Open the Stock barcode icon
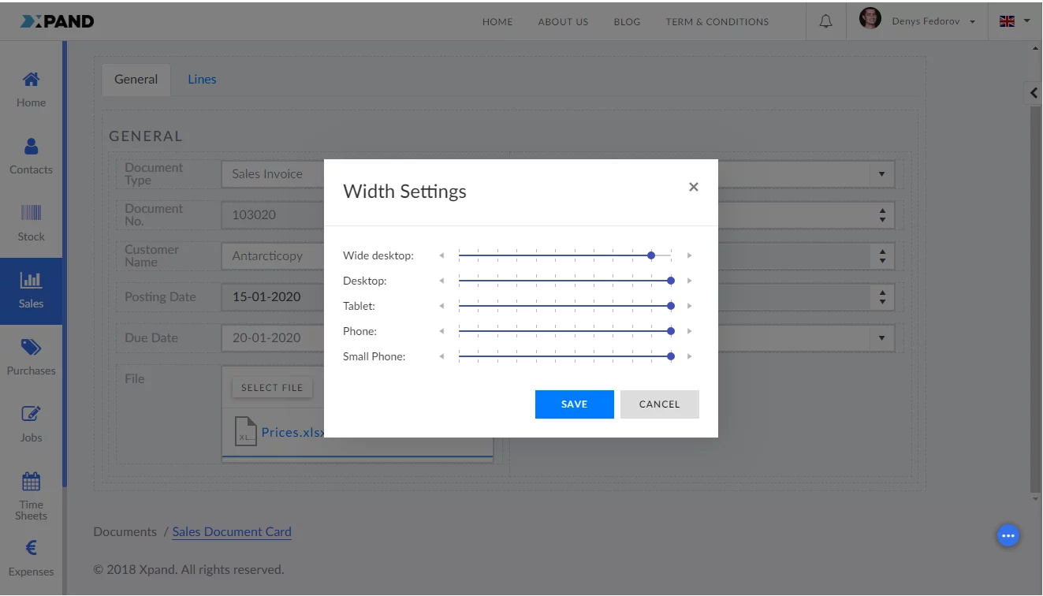The height and width of the screenshot is (596, 1043). [x=31, y=213]
